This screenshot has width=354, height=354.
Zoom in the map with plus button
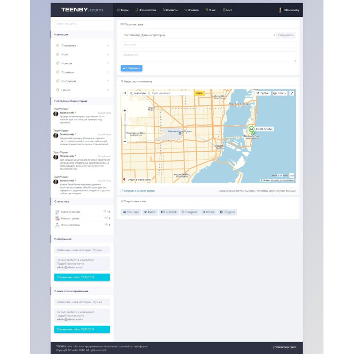pyautogui.click(x=125, y=111)
